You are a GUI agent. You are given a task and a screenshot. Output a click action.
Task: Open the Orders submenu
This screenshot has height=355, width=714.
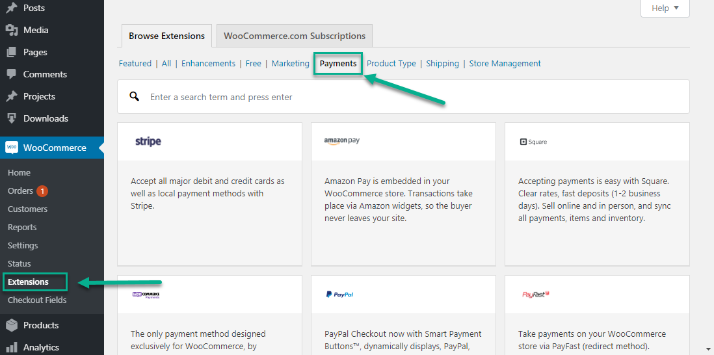21,191
